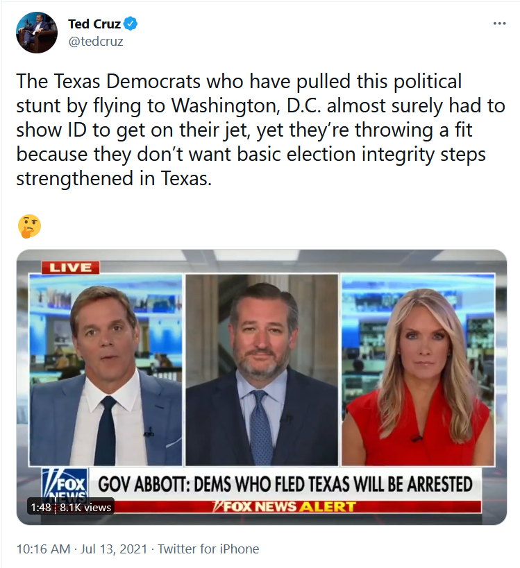Click the red LIVE badge in video
The width and height of the screenshot is (520, 568).
pyautogui.click(x=70, y=268)
